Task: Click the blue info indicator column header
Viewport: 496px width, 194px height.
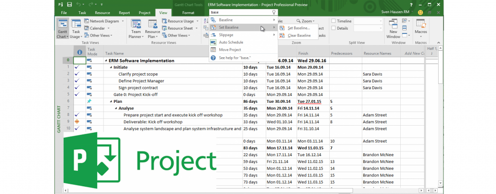Action: [80, 52]
